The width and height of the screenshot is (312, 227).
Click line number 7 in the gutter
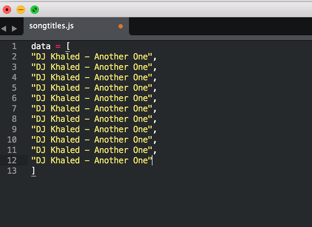14,108
